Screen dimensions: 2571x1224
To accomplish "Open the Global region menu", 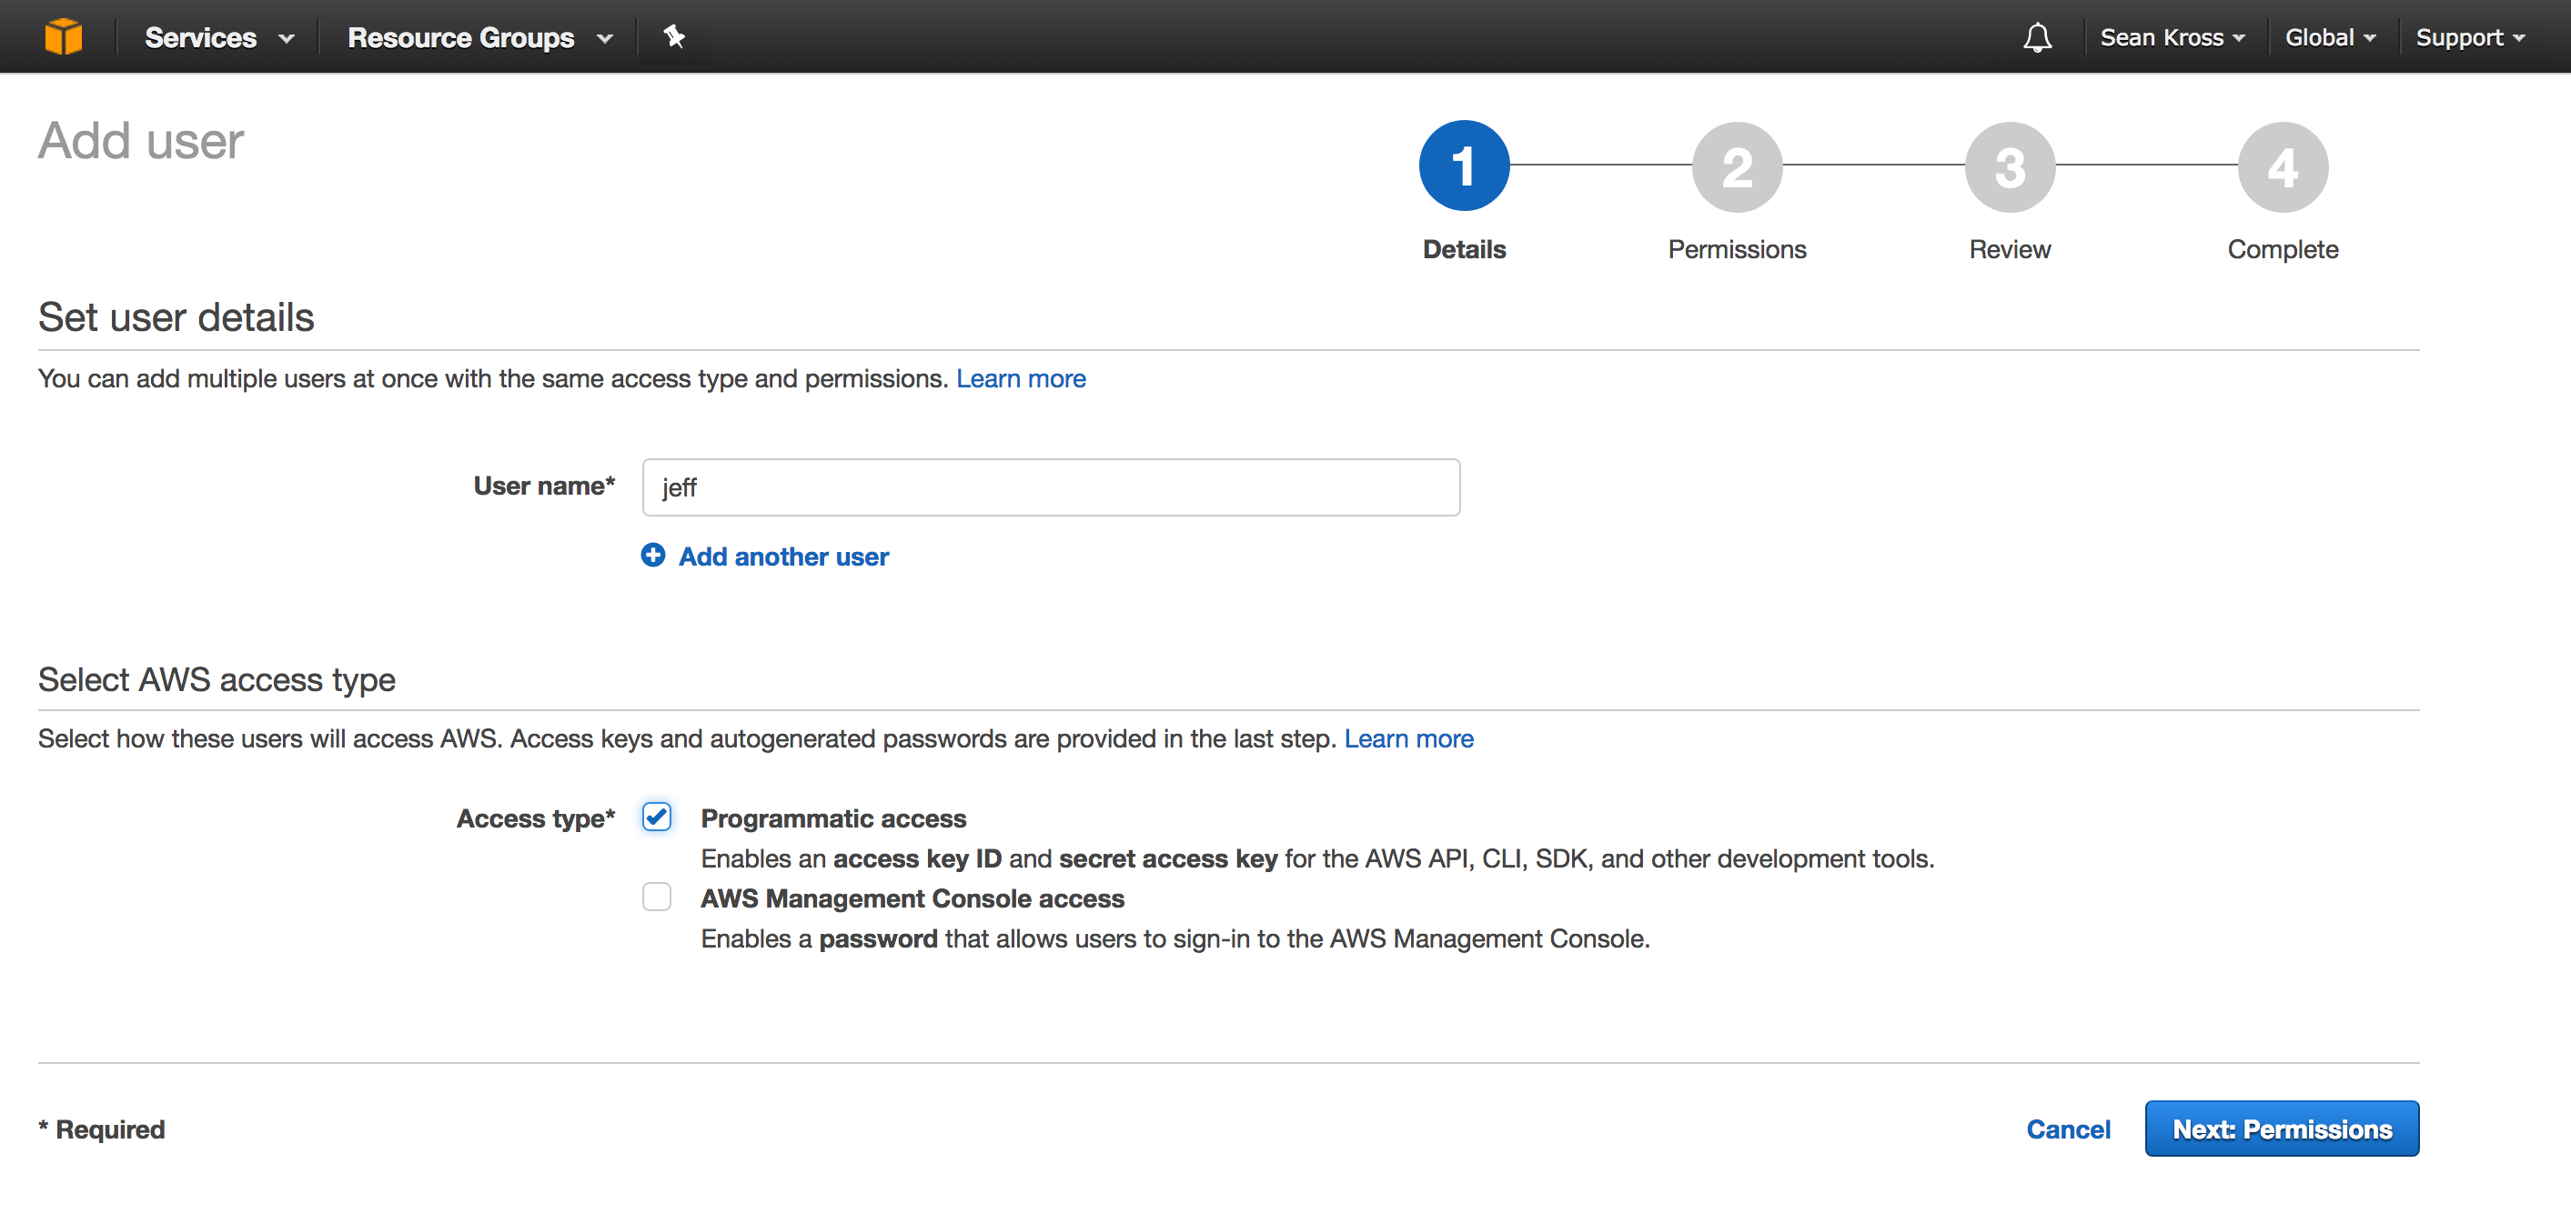I will pyautogui.click(x=2330, y=38).
